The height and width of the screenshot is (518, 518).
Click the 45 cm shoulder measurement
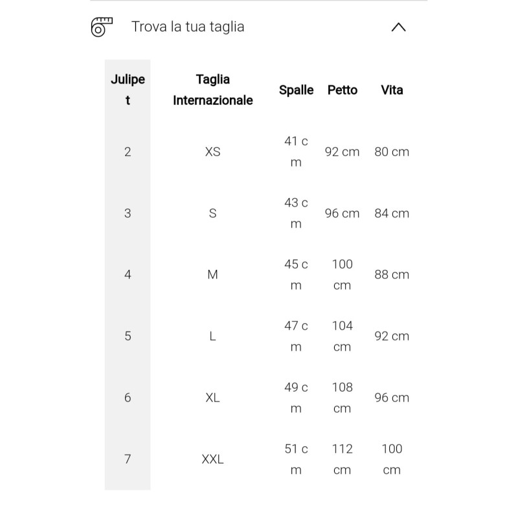[x=296, y=275]
